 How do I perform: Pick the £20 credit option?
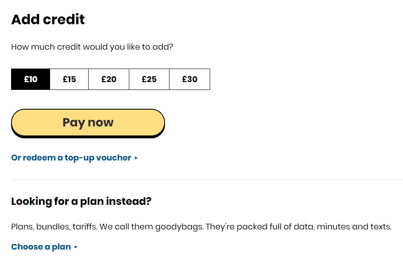click(x=109, y=79)
